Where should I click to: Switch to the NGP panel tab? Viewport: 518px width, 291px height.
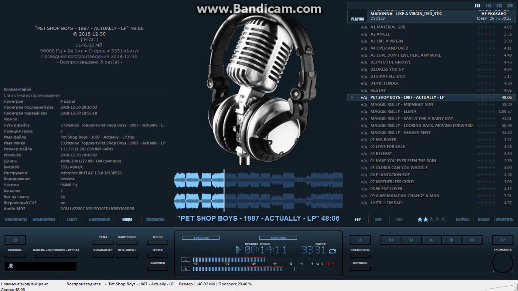click(379, 219)
